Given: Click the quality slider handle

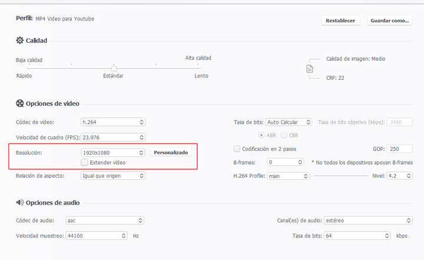Looking at the screenshot, I should click(x=114, y=68).
